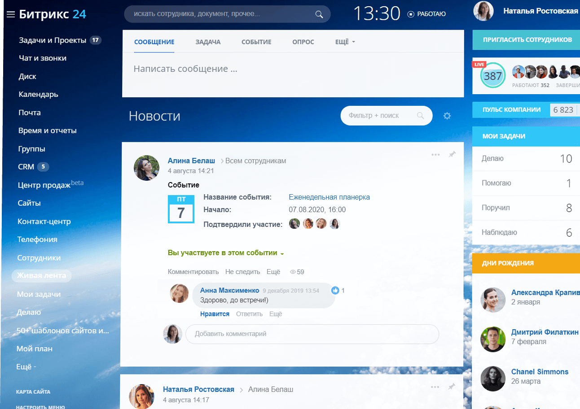Viewport: 580px width, 409px height.
Task: Open Ещё menu under the event post
Action: pos(273,272)
